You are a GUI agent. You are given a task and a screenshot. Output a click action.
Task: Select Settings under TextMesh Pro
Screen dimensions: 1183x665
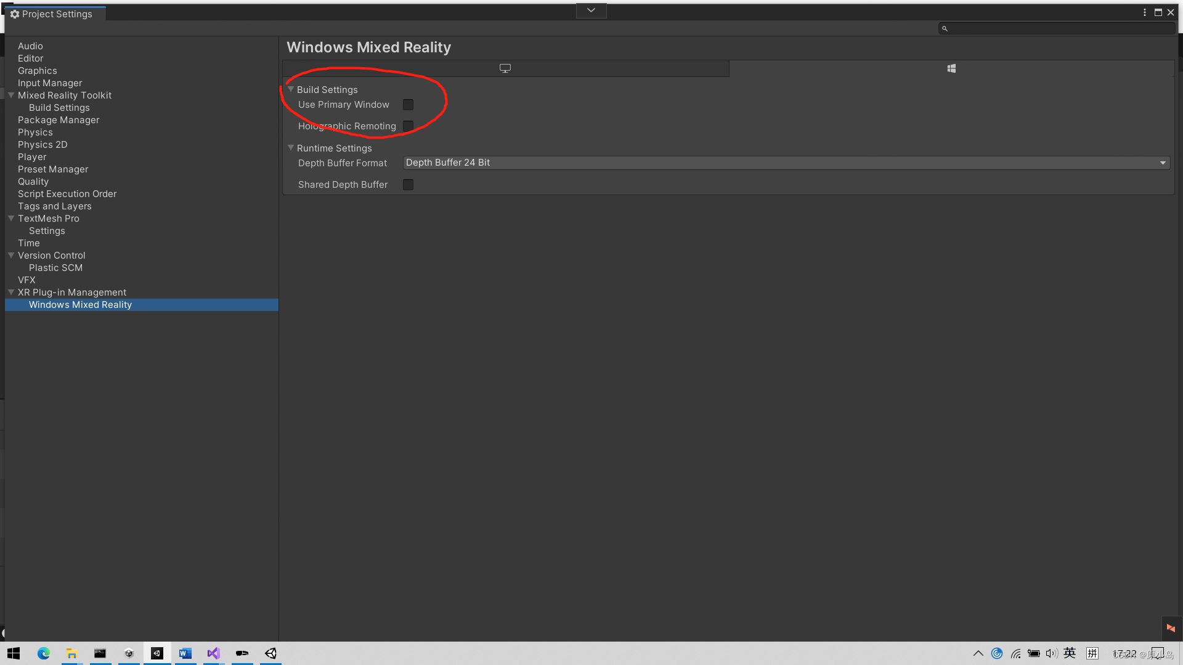pos(47,231)
